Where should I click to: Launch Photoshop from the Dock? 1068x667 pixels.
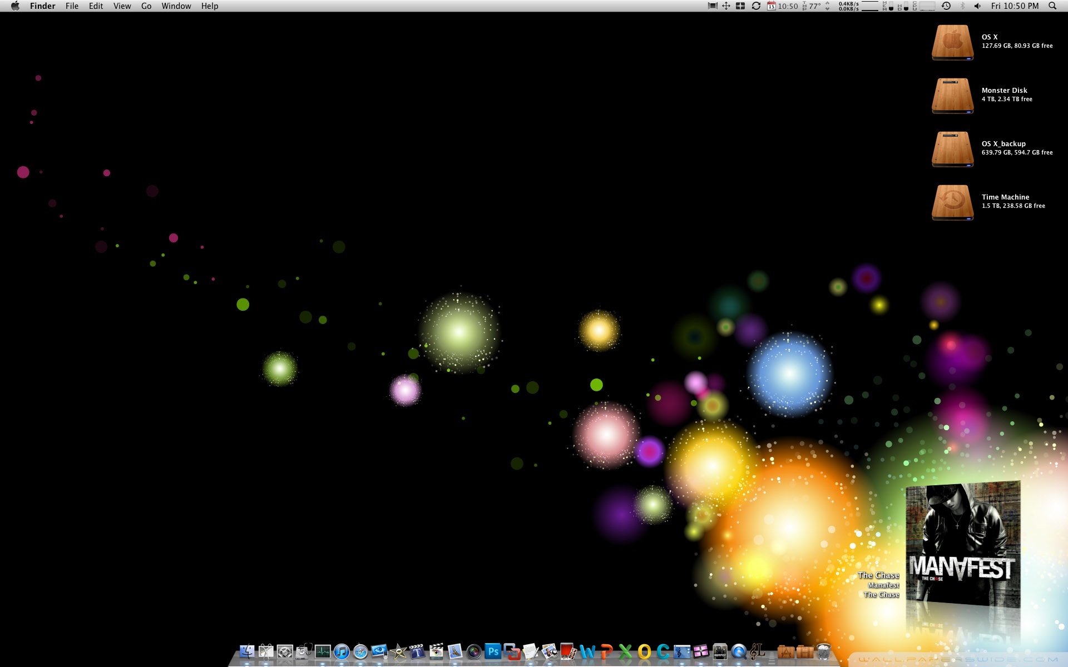pos(493,651)
